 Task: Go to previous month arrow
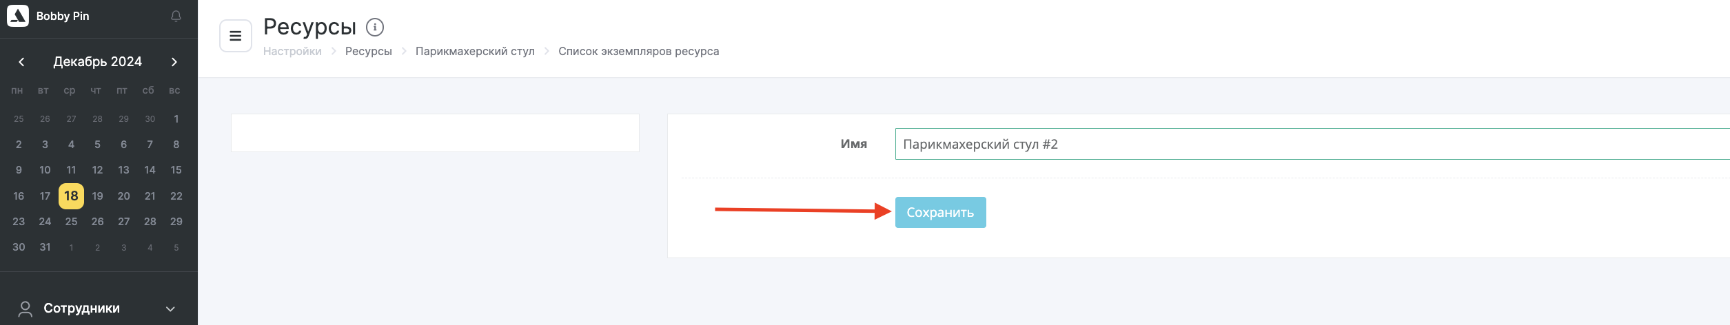coord(21,62)
